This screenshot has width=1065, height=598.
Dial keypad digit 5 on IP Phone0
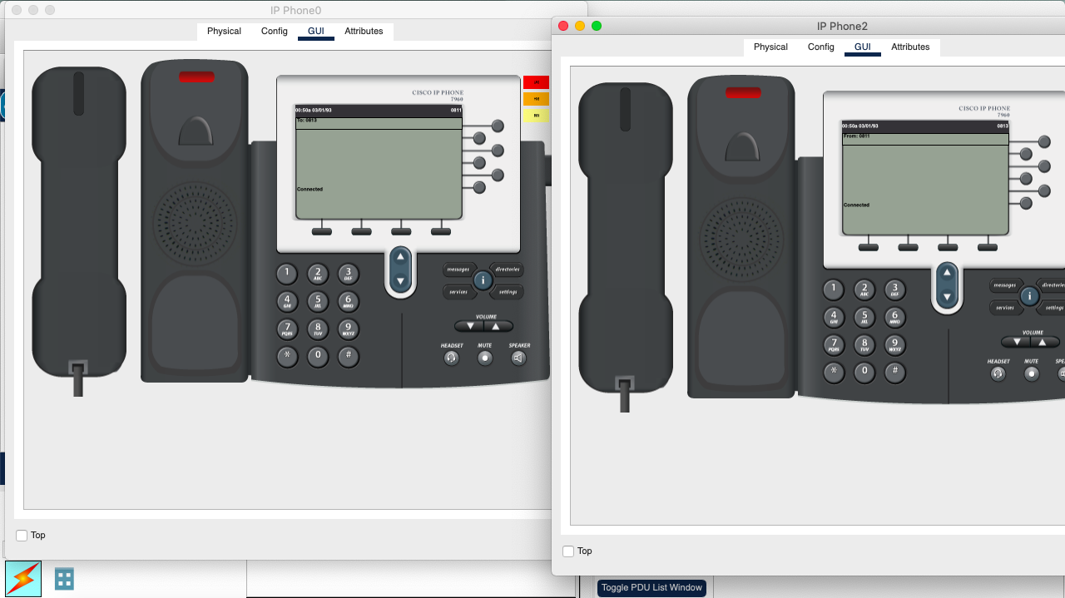point(317,300)
